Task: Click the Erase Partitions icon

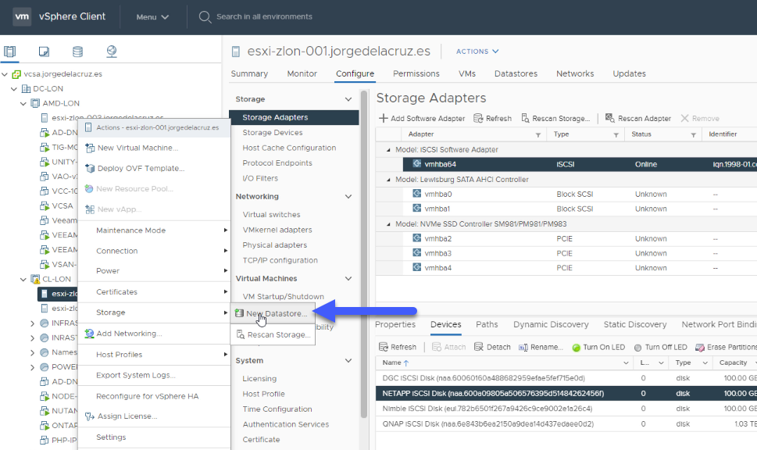Action: [699, 348]
